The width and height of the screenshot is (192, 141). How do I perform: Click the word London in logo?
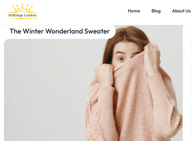pyautogui.click(x=30, y=15)
